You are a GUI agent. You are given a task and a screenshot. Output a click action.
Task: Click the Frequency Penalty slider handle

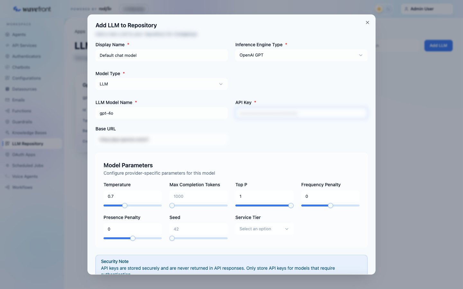pos(331,206)
